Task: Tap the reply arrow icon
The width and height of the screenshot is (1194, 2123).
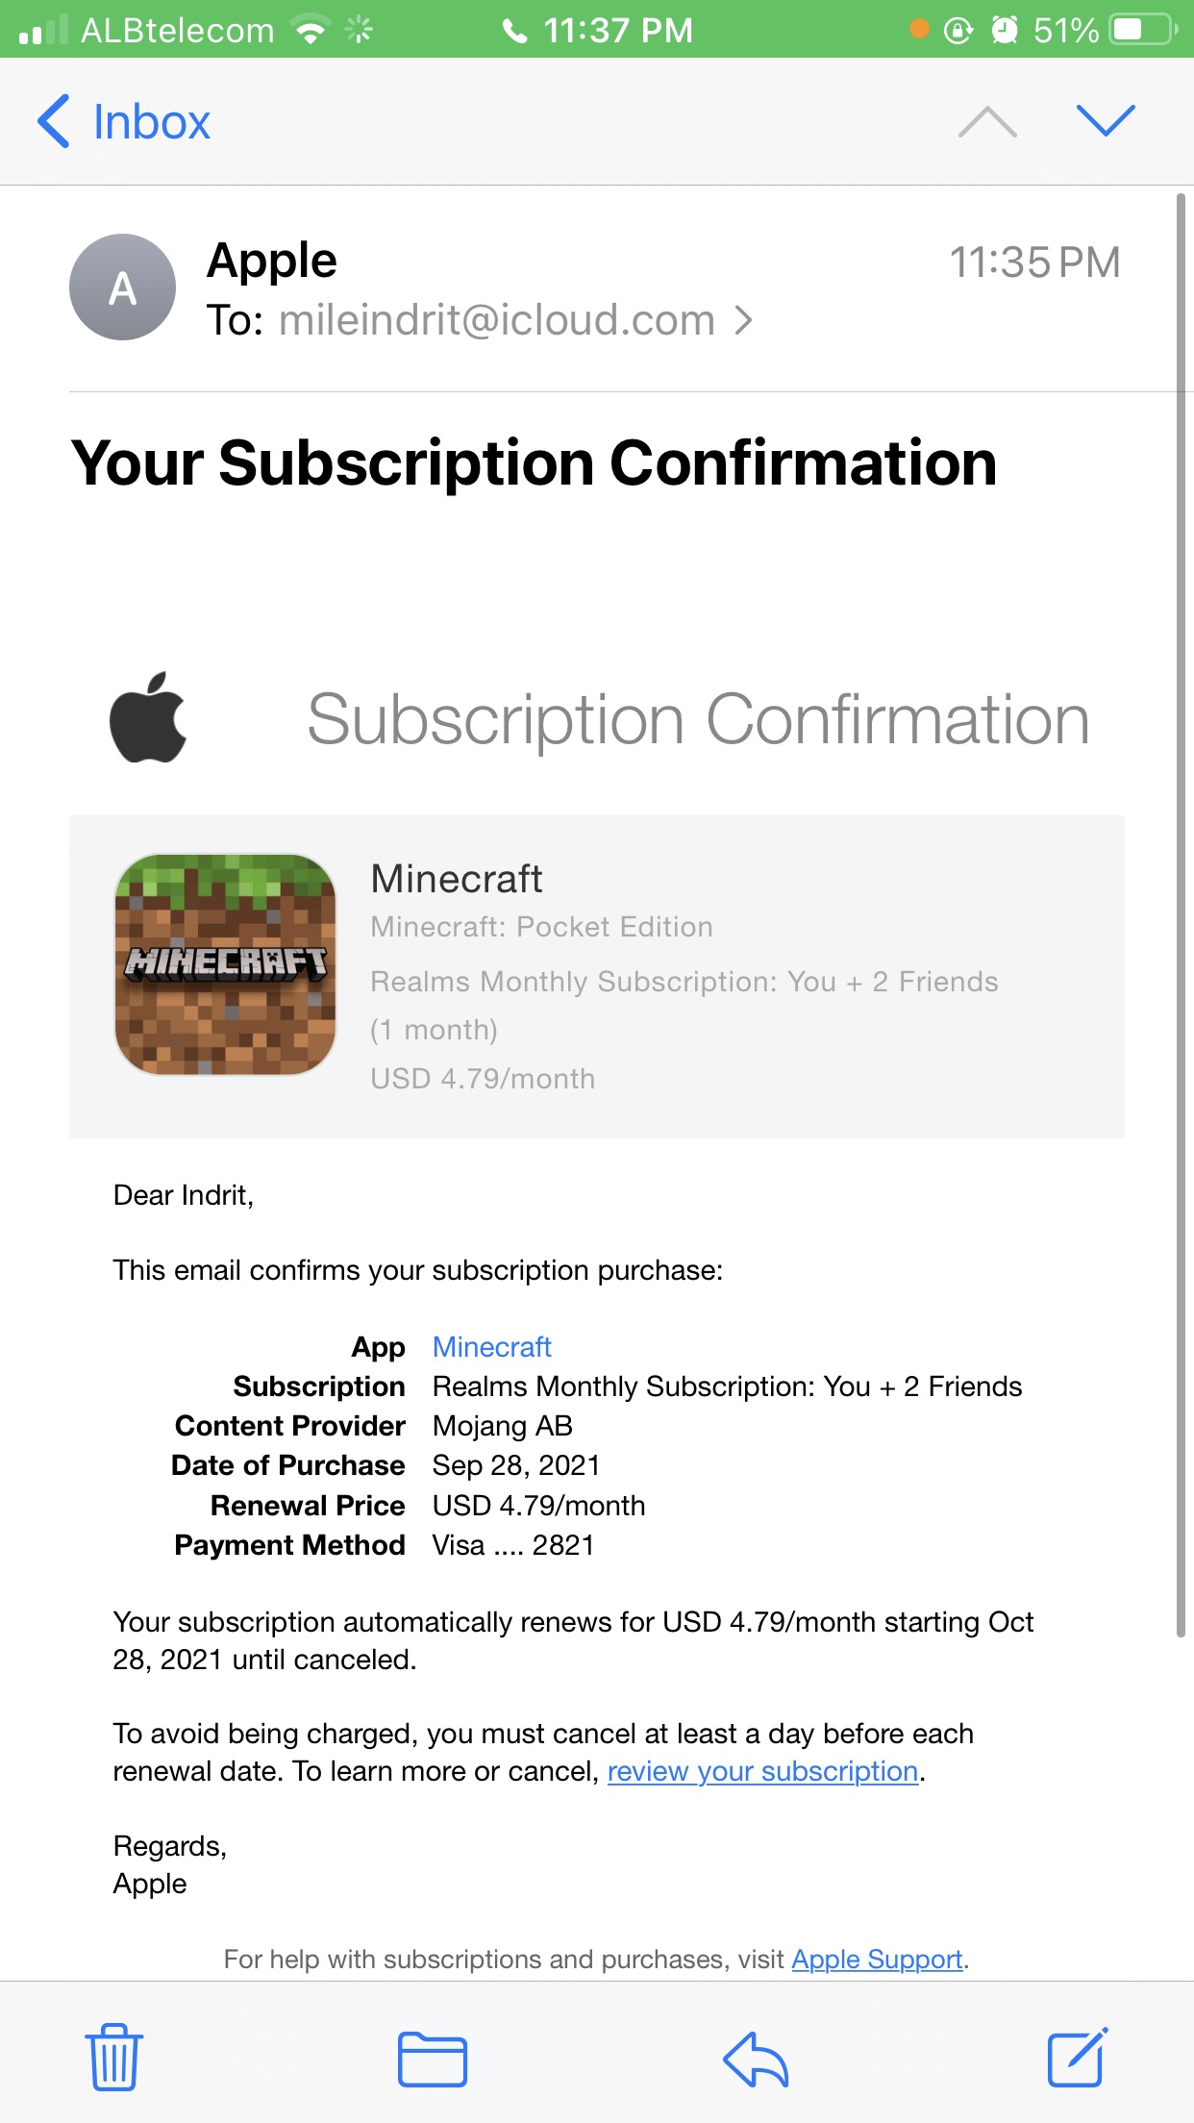Action: point(756,2060)
